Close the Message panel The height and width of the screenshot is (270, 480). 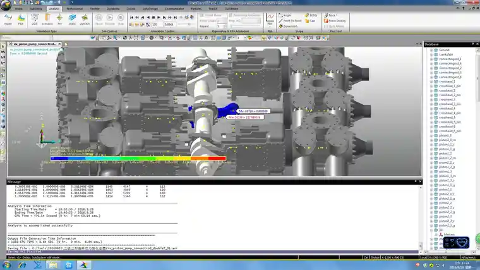pos(420,181)
